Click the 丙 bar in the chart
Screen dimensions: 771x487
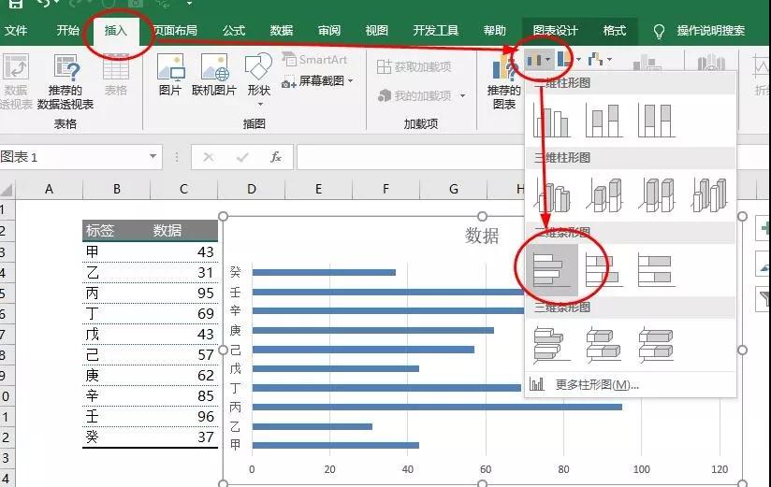point(437,407)
